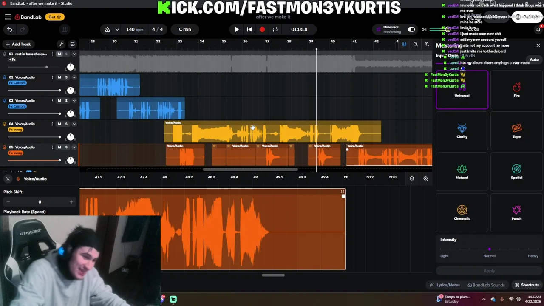The height and width of the screenshot is (306, 544).
Task: Select the Punch mastering preset
Action: pos(516,213)
